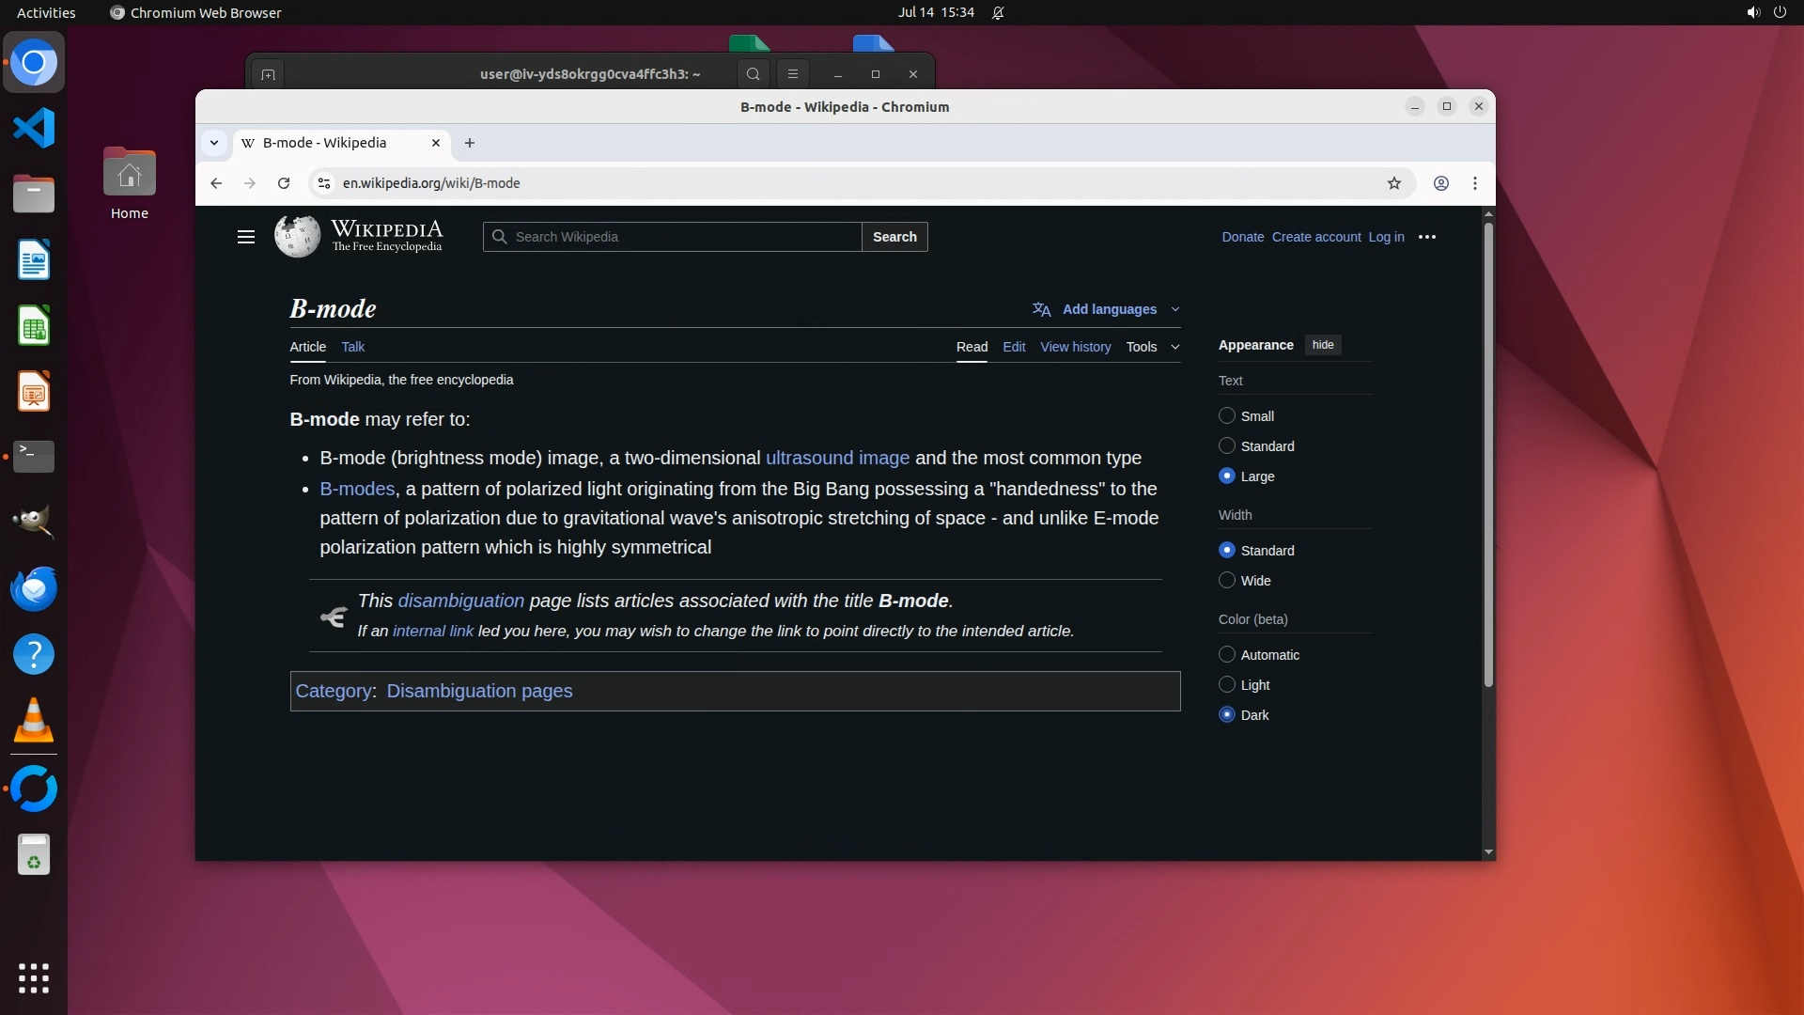The image size is (1804, 1015).
Task: Open the Chromium three-dot menu
Action: [1475, 183]
